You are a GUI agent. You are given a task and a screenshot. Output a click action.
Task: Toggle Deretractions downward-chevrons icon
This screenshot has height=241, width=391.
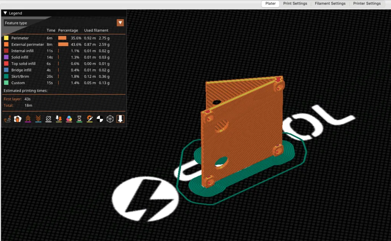[38, 119]
